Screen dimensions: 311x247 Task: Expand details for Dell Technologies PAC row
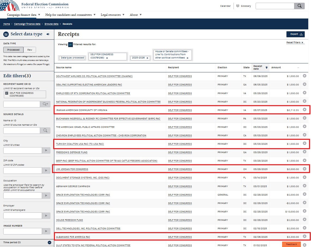304,228
